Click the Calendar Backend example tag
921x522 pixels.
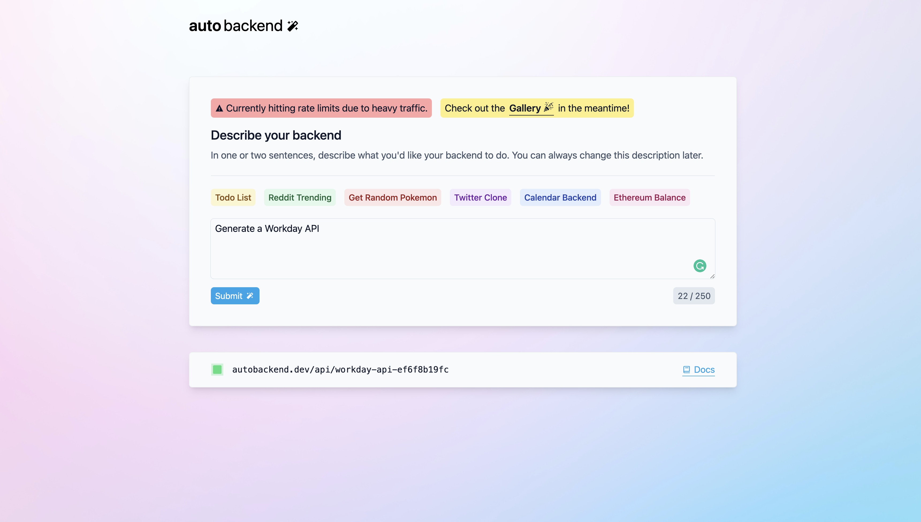tap(560, 197)
